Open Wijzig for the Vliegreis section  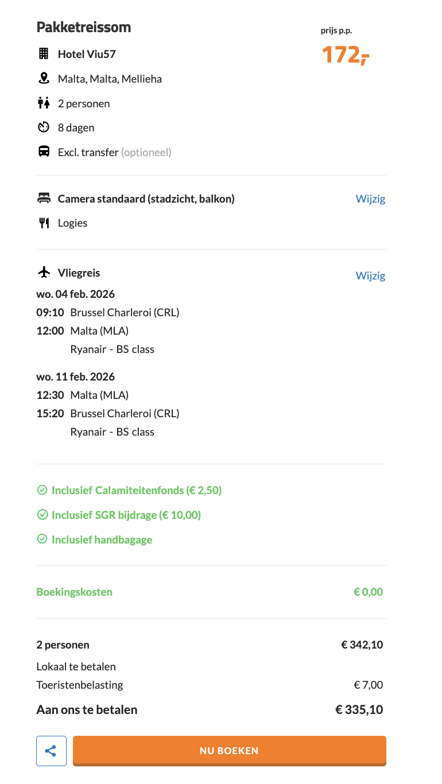370,275
